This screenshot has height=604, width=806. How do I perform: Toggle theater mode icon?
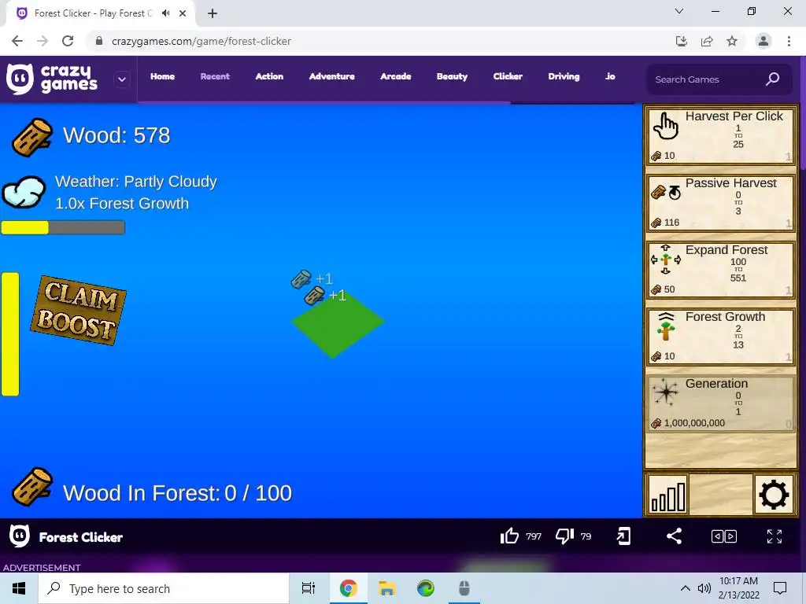[x=724, y=536]
